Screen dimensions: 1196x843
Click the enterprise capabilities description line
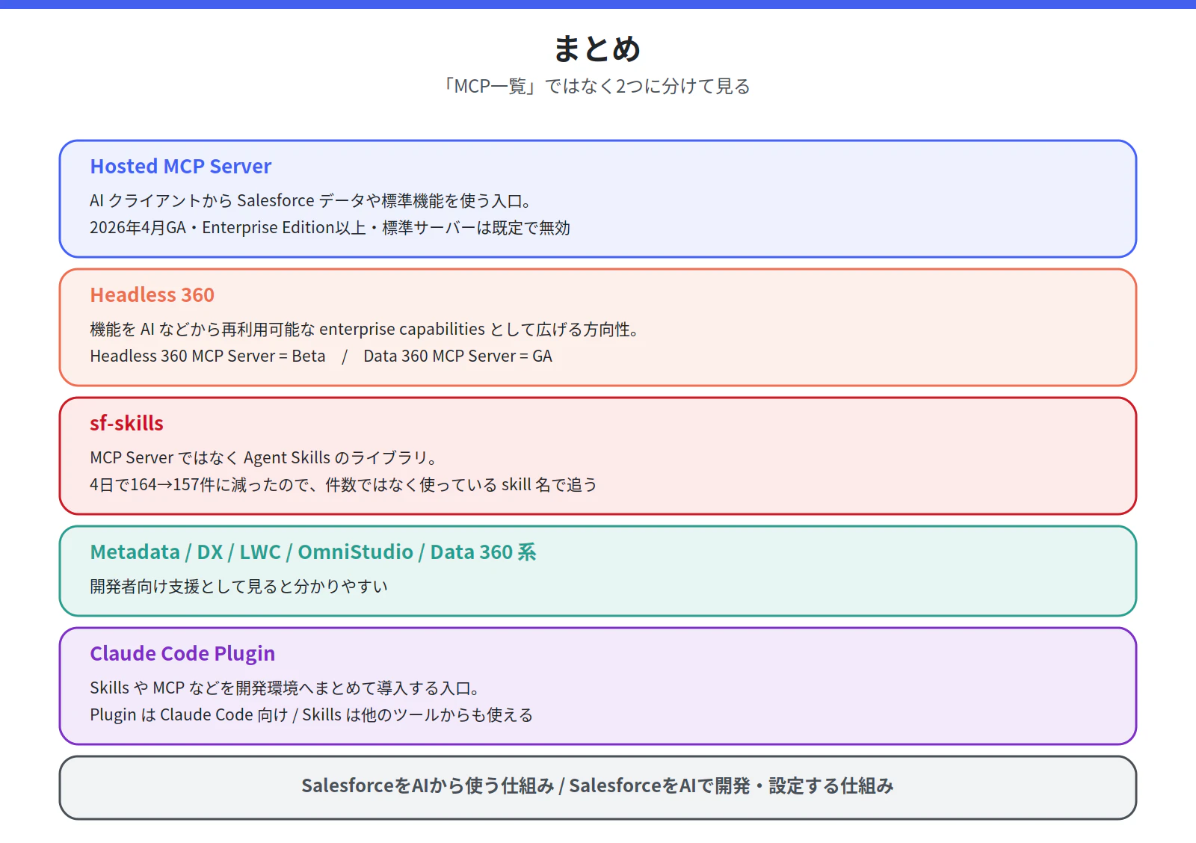pyautogui.click(x=363, y=329)
